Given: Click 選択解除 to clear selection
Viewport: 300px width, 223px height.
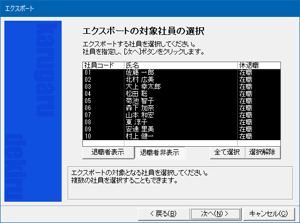Looking at the screenshot, I should tap(263, 153).
